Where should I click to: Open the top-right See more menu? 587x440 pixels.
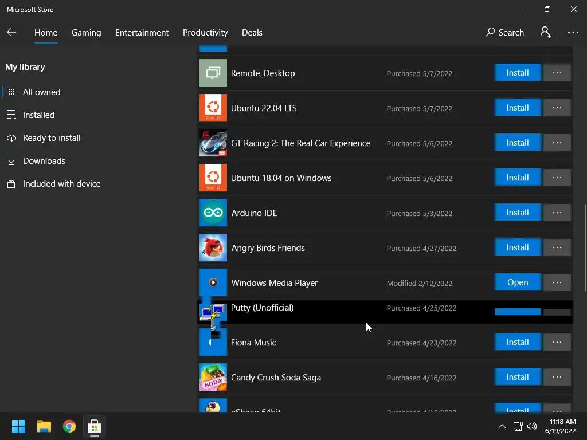[573, 33]
